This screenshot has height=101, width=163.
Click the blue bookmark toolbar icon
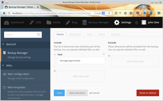coord(151,13)
